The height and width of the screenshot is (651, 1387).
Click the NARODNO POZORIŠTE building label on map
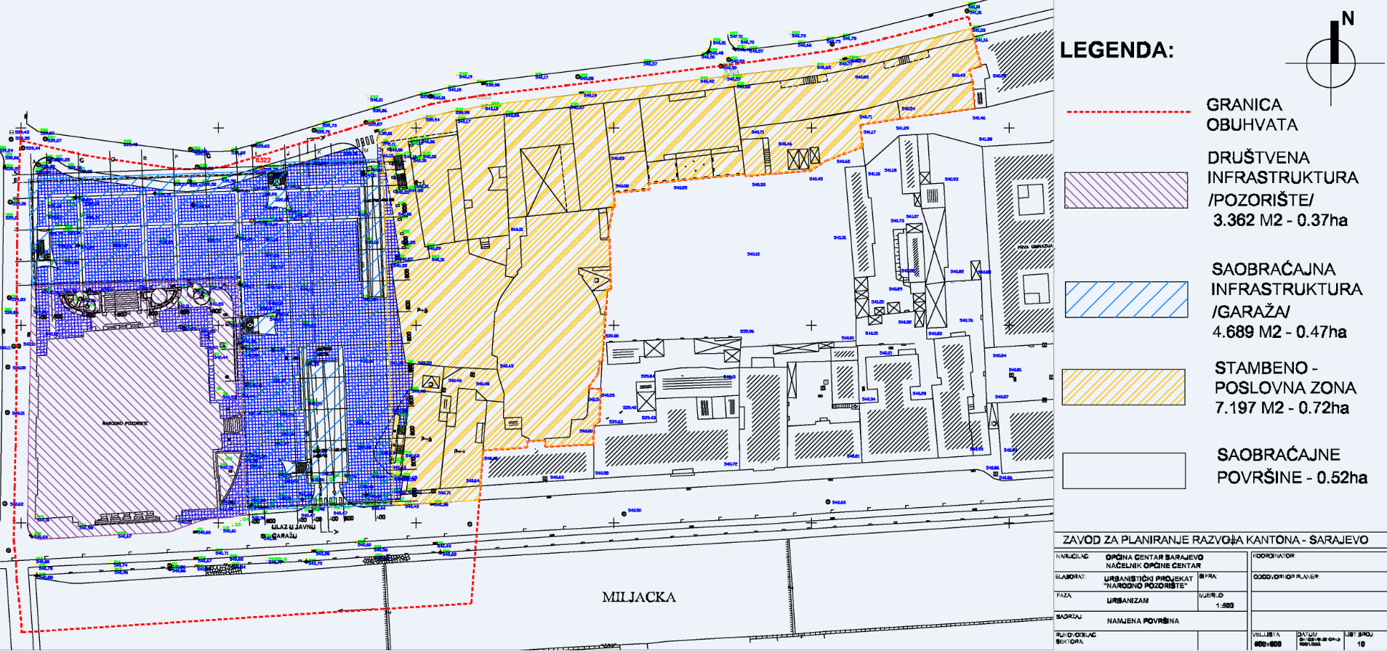[125, 423]
